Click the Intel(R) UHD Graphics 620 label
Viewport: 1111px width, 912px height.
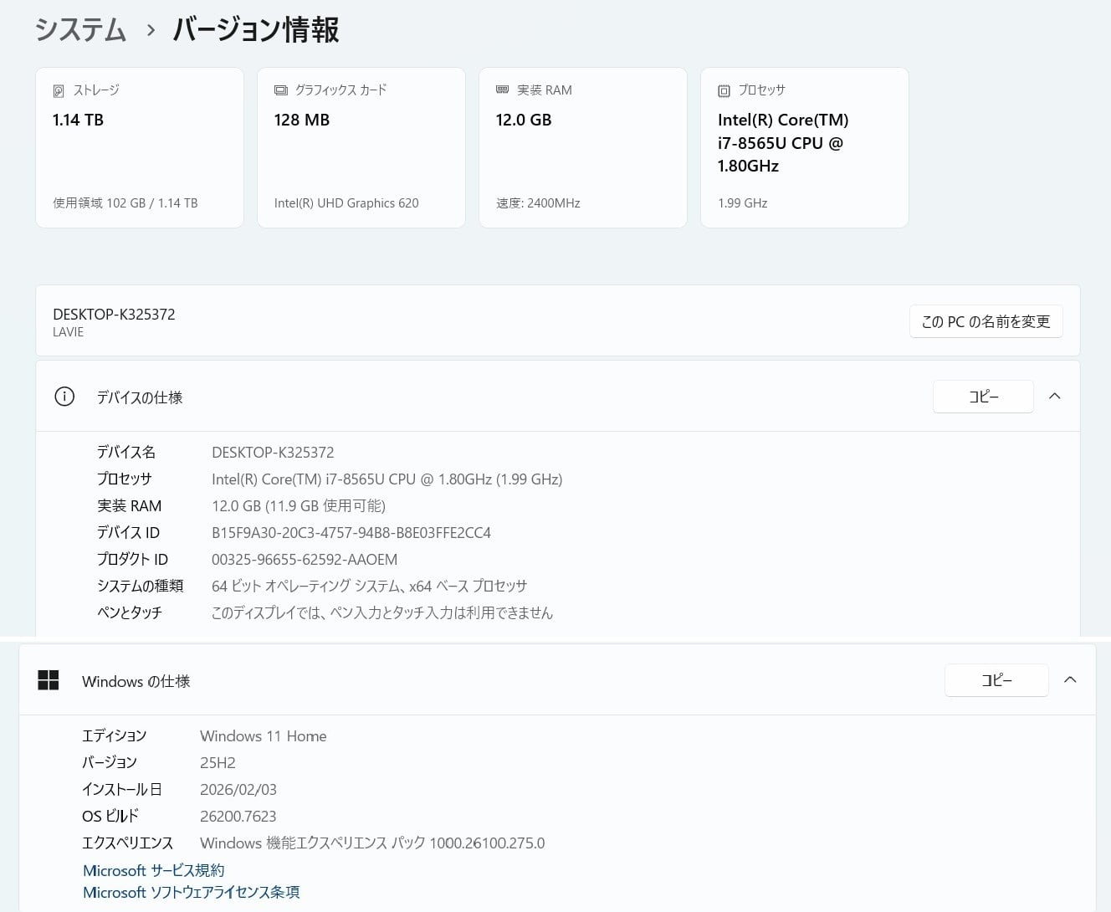[346, 203]
